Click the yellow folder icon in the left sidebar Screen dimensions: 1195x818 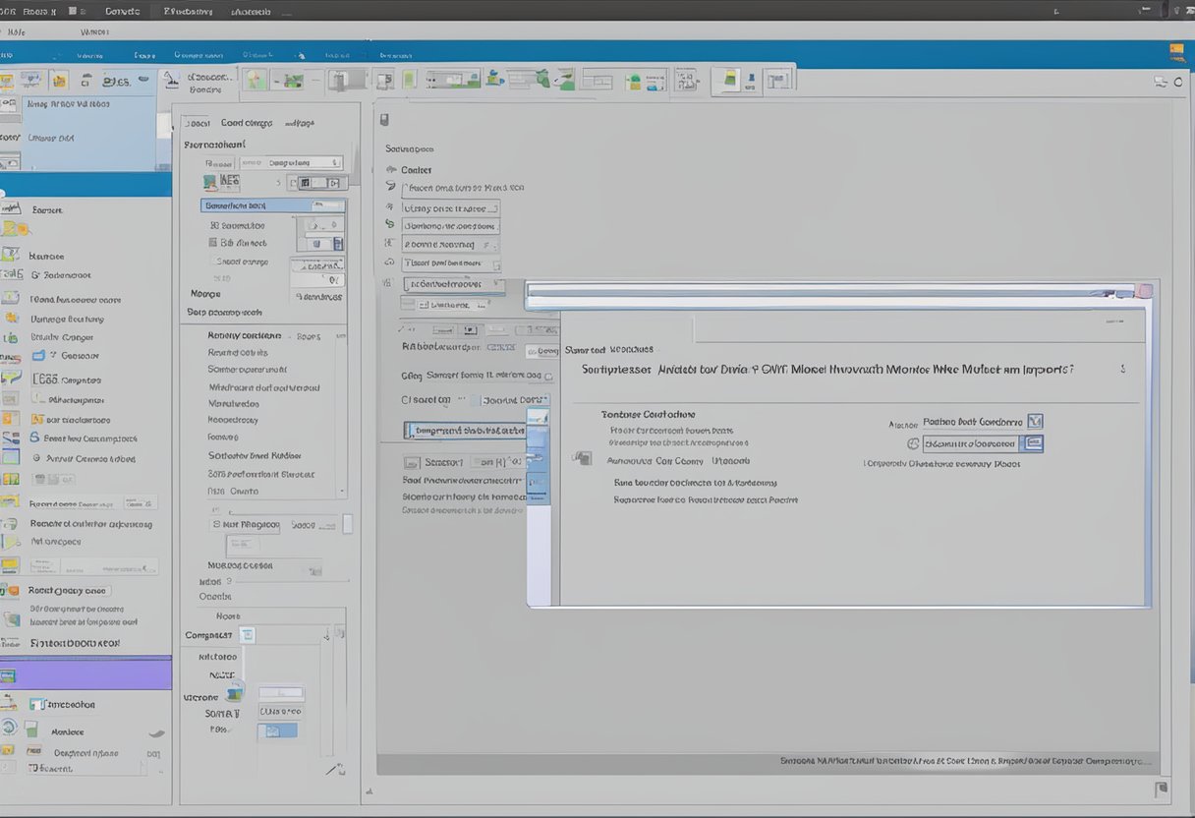click(x=15, y=229)
